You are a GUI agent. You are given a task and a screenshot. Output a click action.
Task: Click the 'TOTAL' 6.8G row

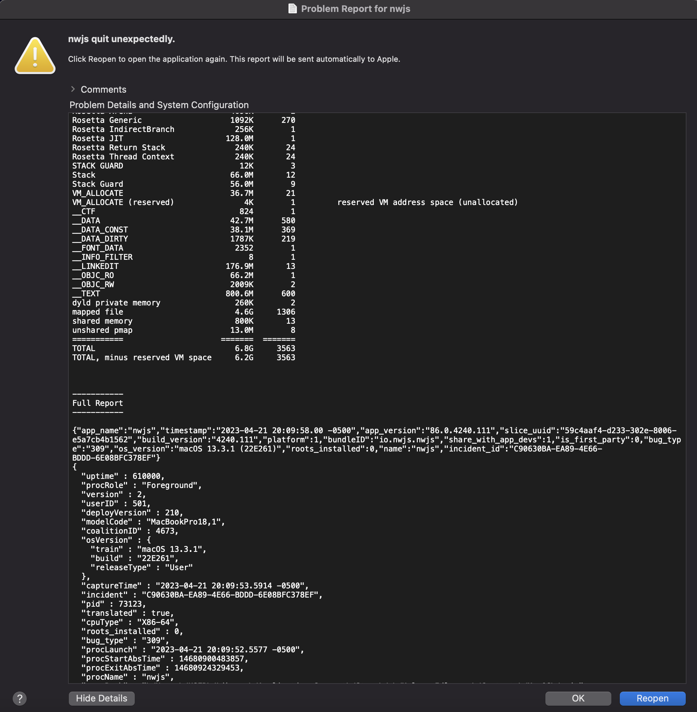pos(184,348)
